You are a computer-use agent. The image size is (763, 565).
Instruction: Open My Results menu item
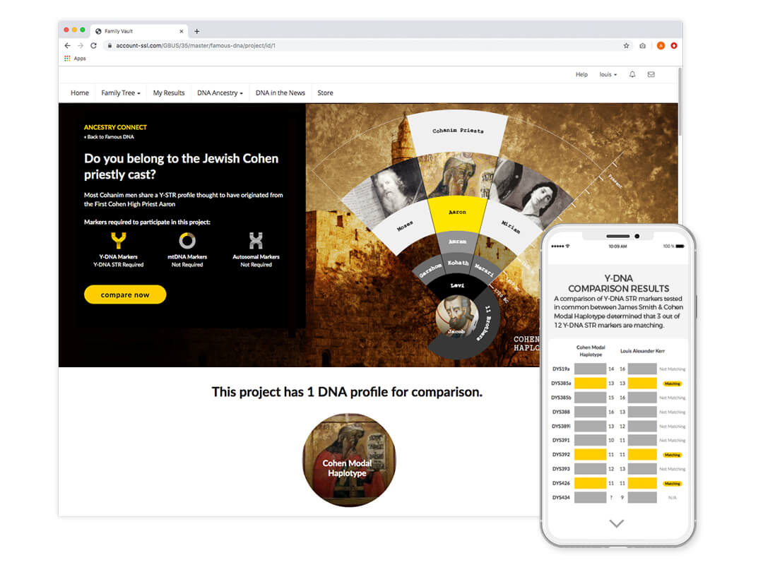point(169,93)
